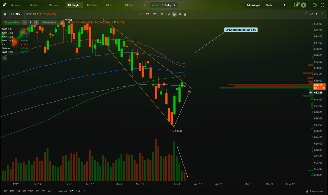
Task: Select the arrow annotation tool
Action: point(162,14)
